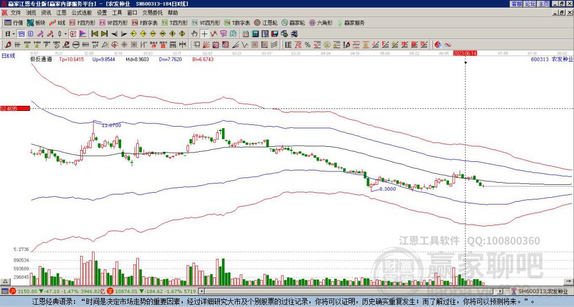Click the 极反通道 indicator label
Screen dimensions: 574x307
coord(40,59)
